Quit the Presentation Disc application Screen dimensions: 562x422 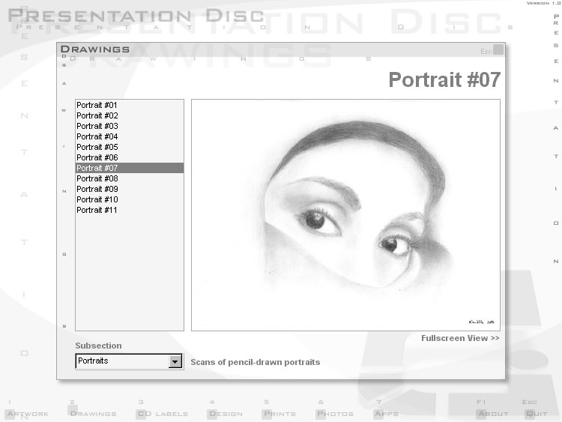[537, 414]
